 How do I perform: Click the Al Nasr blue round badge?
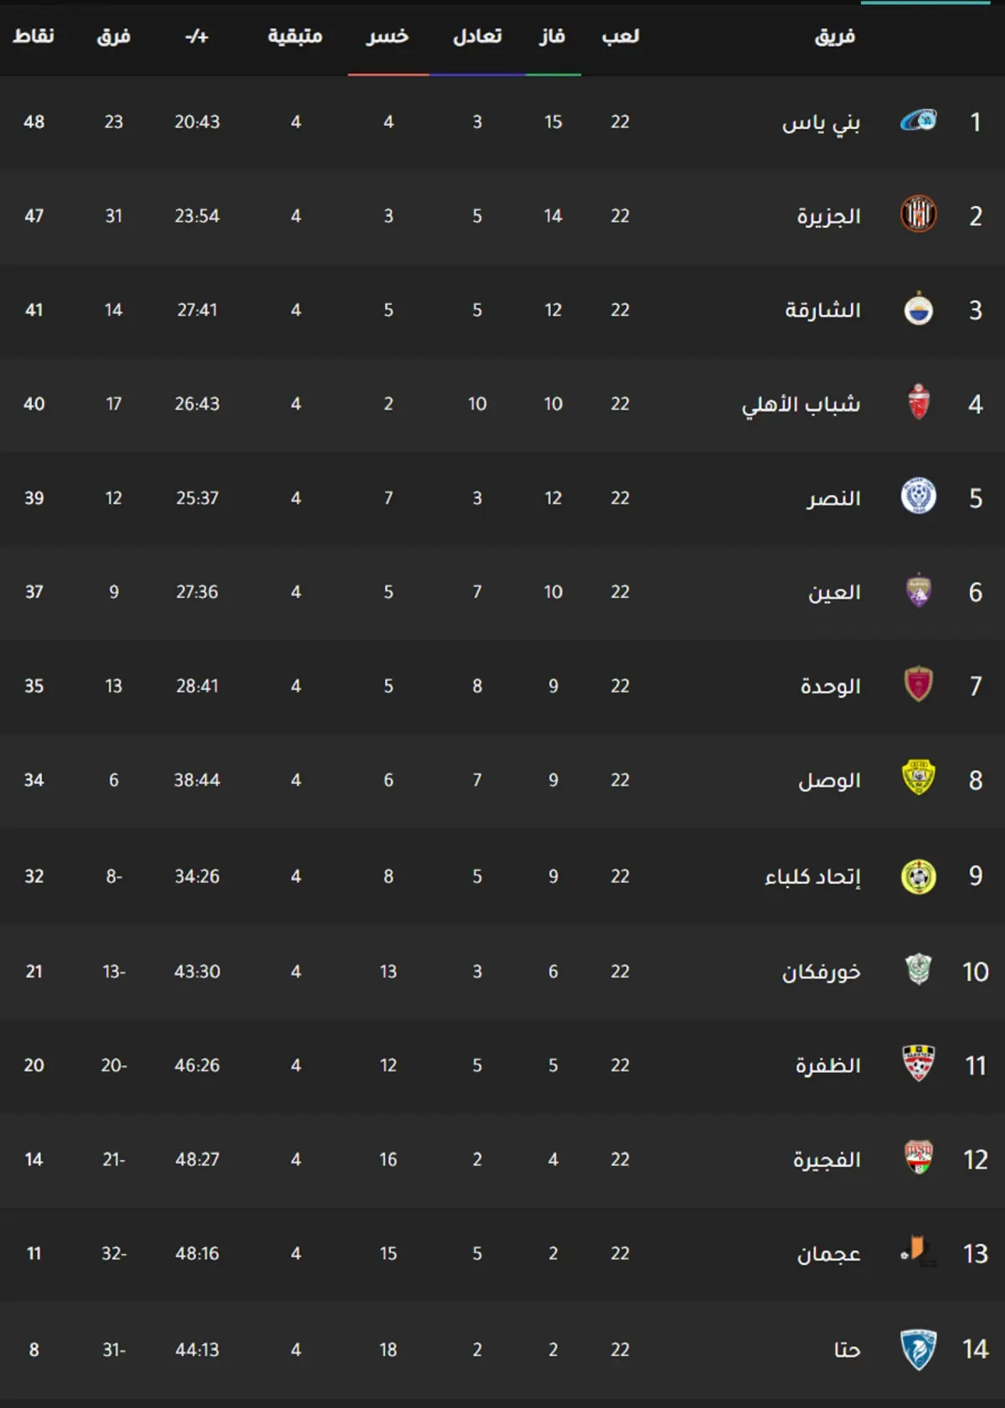(919, 497)
